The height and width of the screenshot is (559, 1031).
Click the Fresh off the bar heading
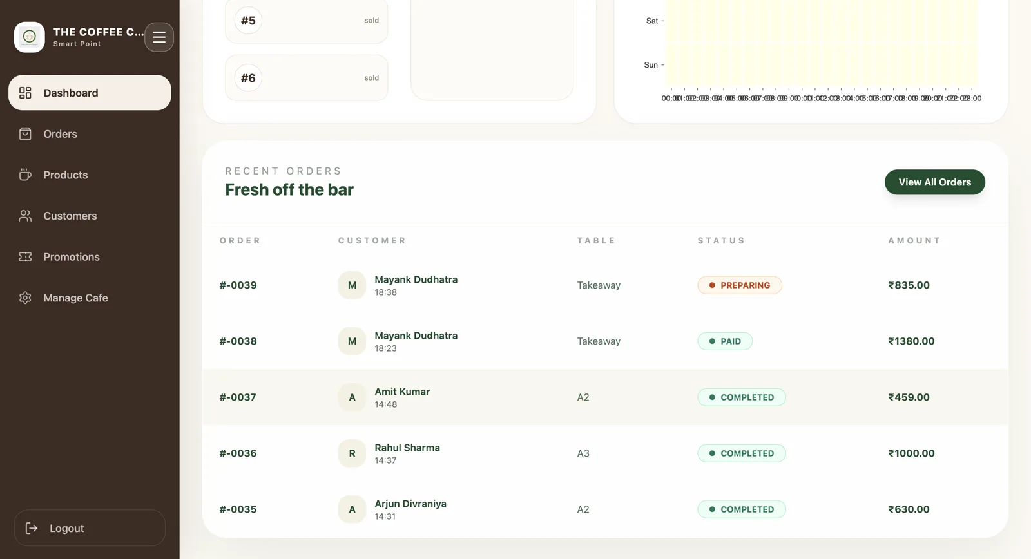click(289, 190)
